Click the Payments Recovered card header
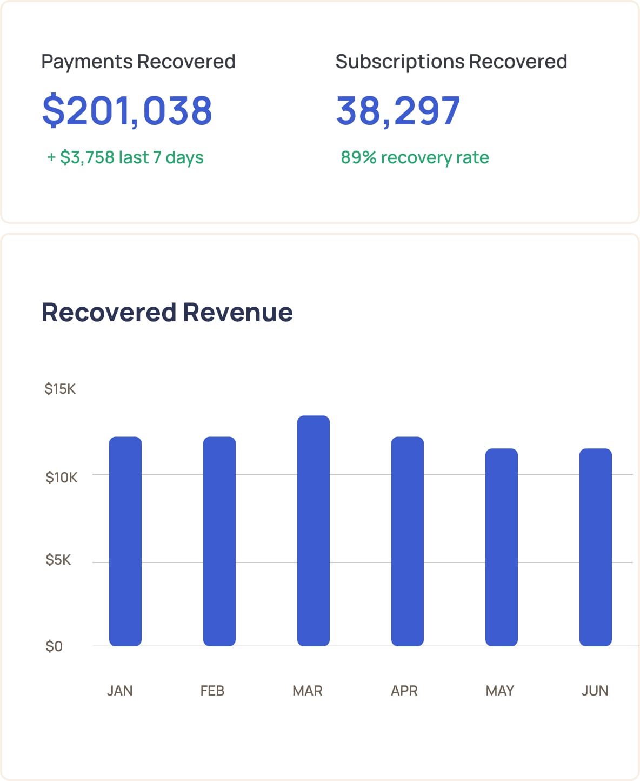The height and width of the screenshot is (781, 640). pos(139,61)
